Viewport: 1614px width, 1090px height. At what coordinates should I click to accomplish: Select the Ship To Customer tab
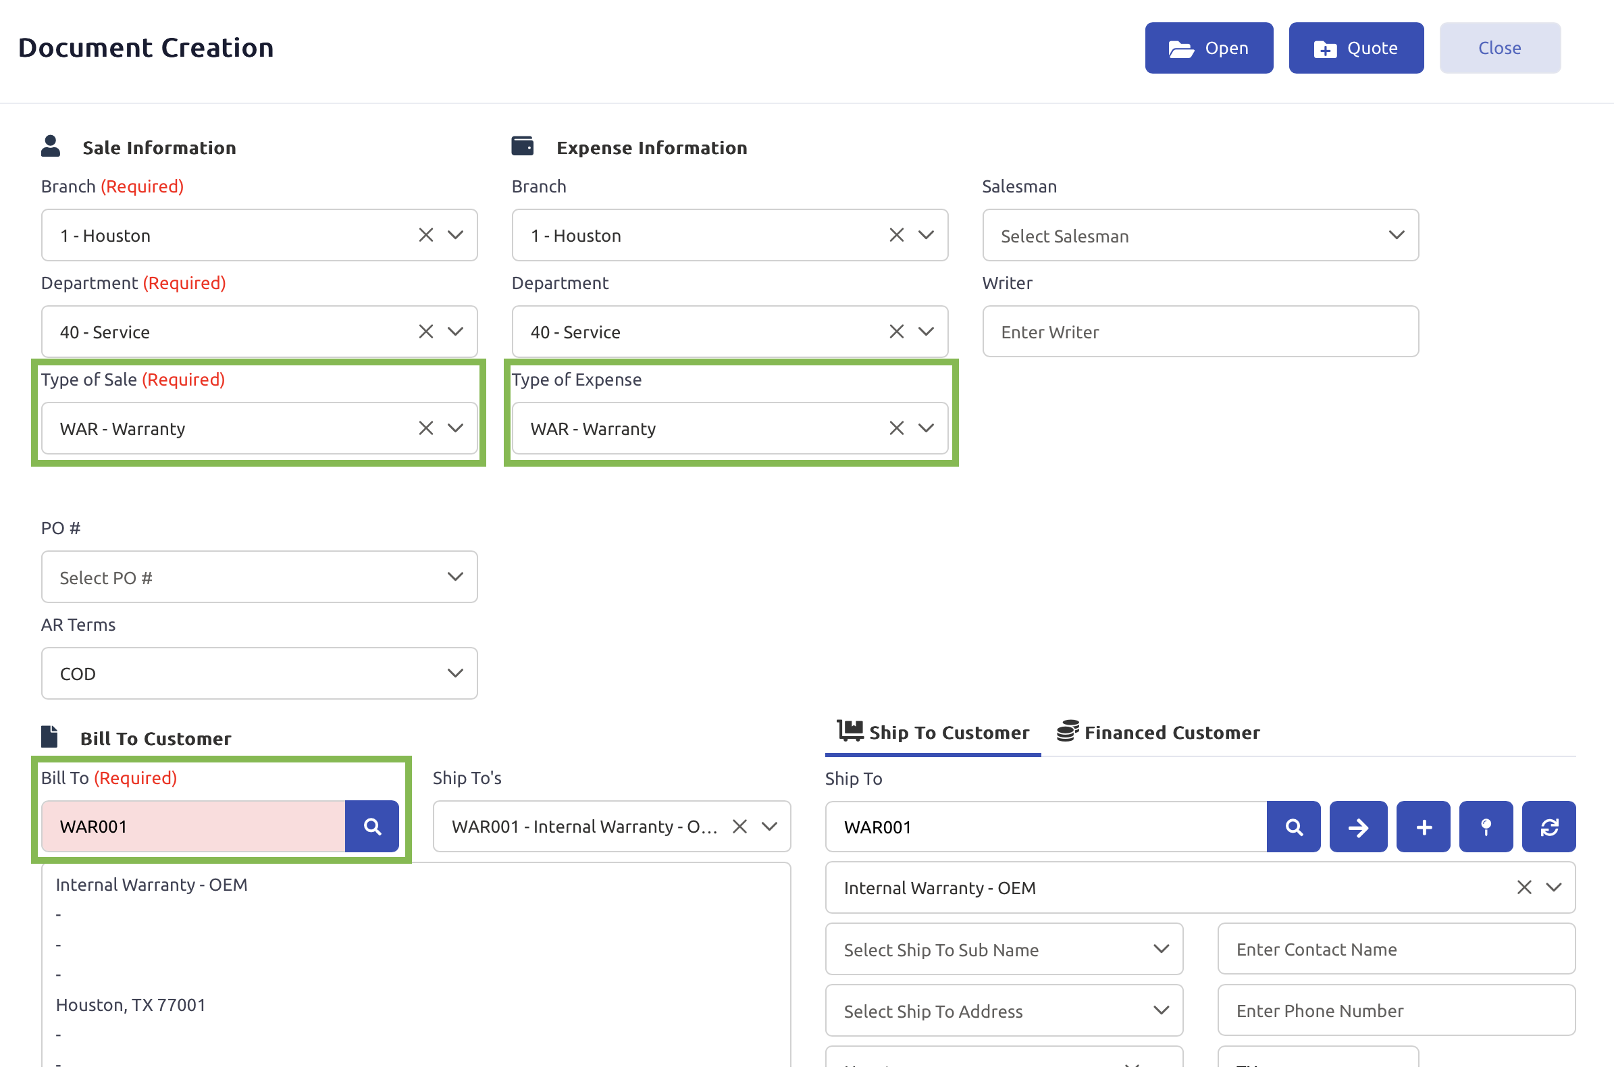(933, 732)
